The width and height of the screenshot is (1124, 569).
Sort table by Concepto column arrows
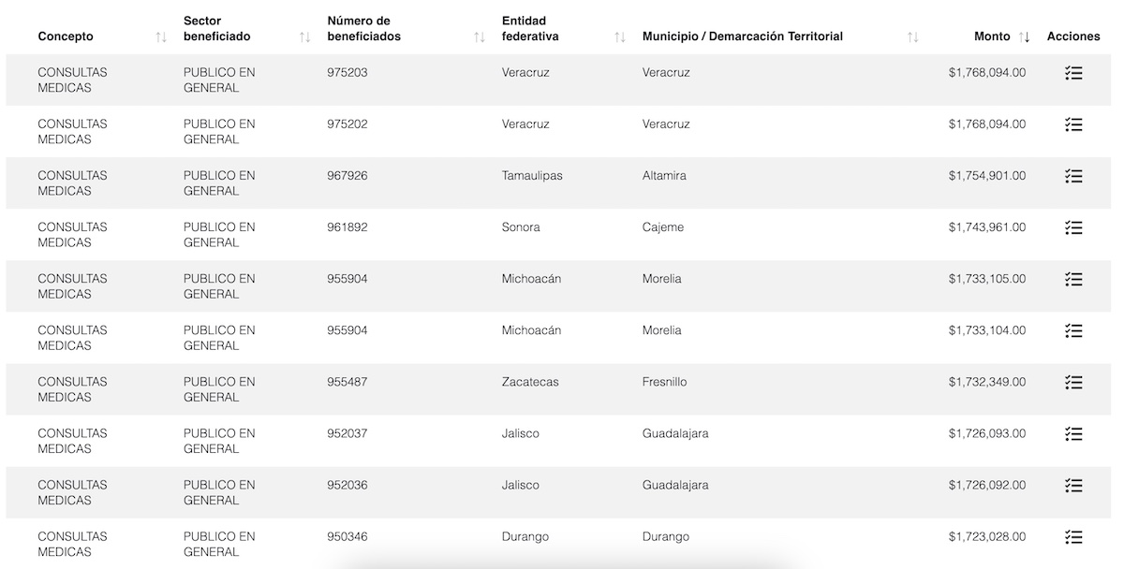point(161,37)
